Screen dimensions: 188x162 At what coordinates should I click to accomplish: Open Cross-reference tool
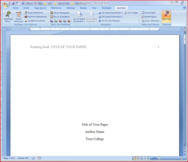coord(150,21)
